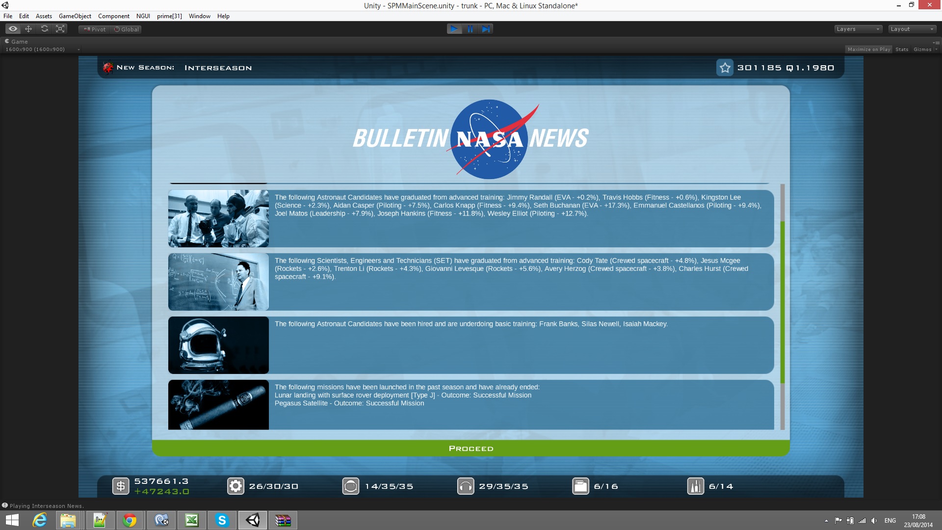Open the Edit menu
Viewport: 942px width, 530px height.
point(24,16)
